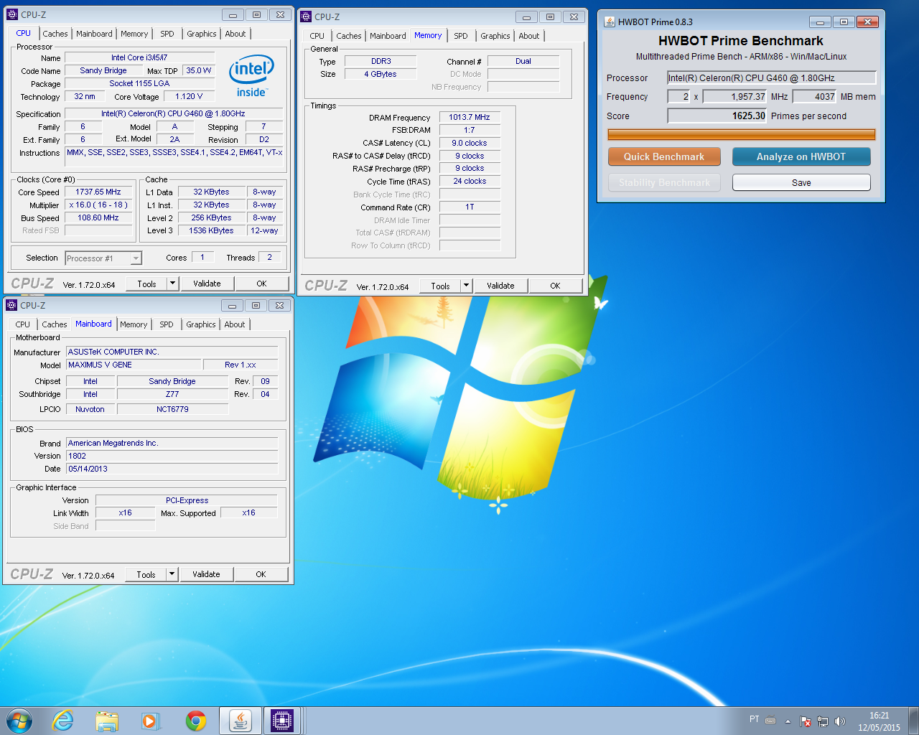The image size is (919, 735).
Task: Open Tools dropdown arrow in CPU window
Action: coord(172,284)
